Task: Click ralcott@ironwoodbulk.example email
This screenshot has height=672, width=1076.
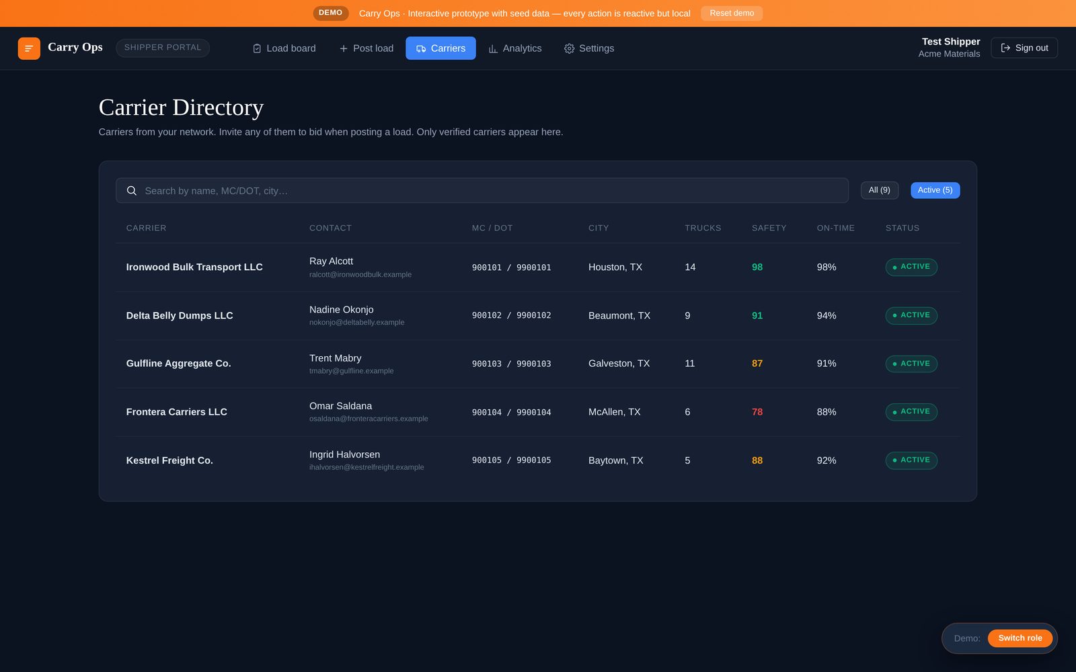Action: coord(360,275)
